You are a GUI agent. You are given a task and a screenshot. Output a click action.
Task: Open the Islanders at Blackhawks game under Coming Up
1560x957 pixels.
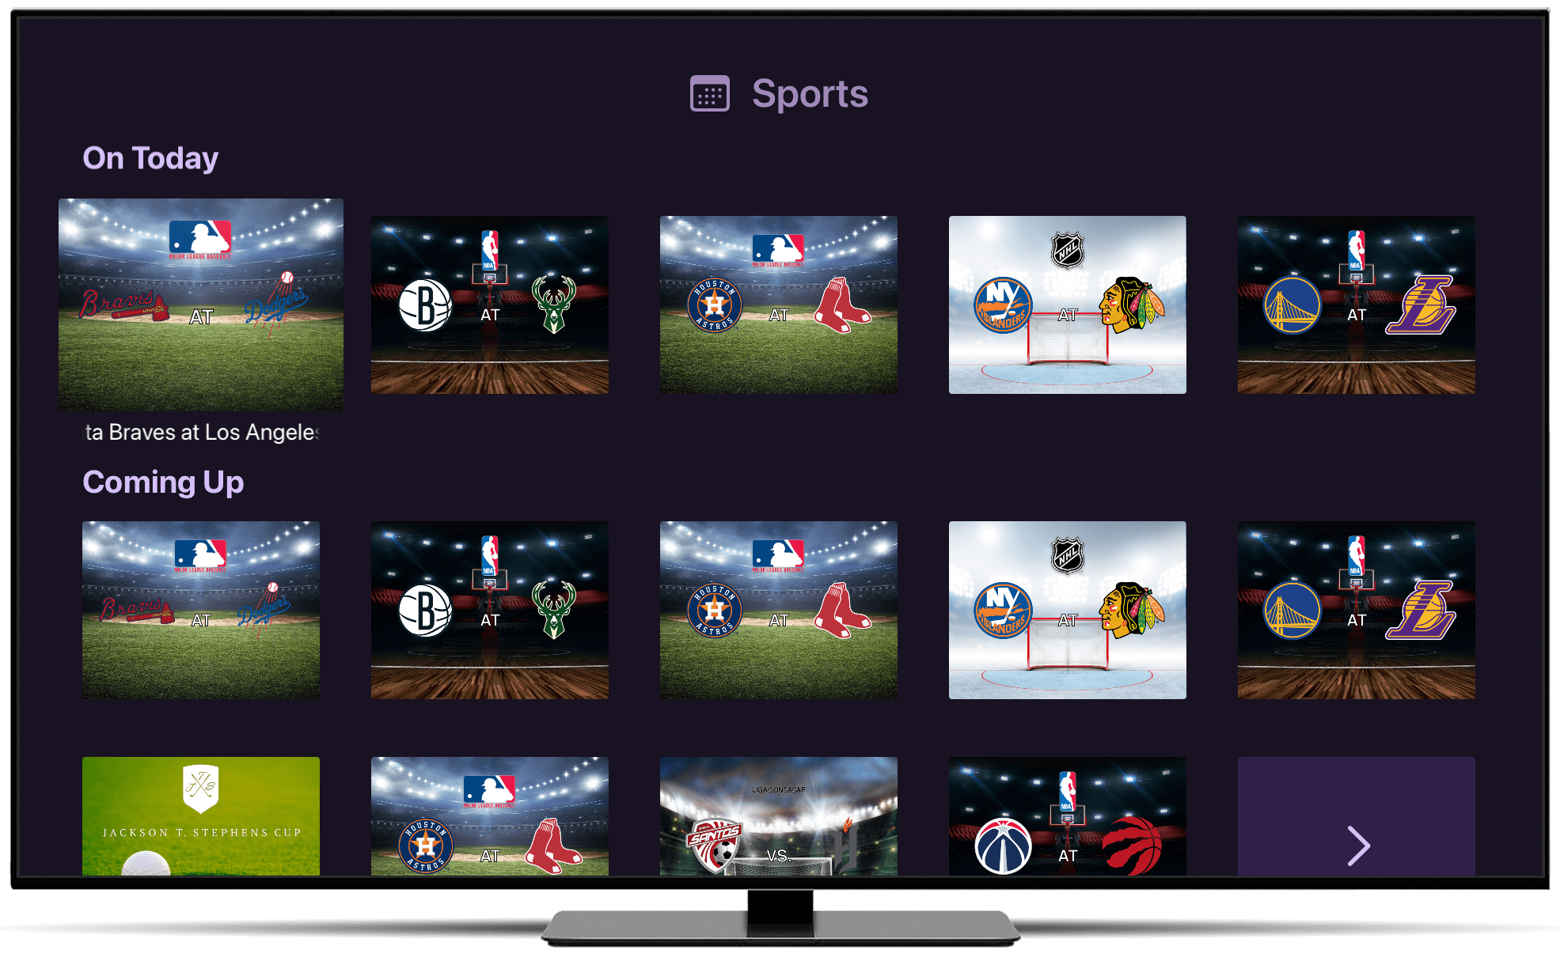point(1068,610)
